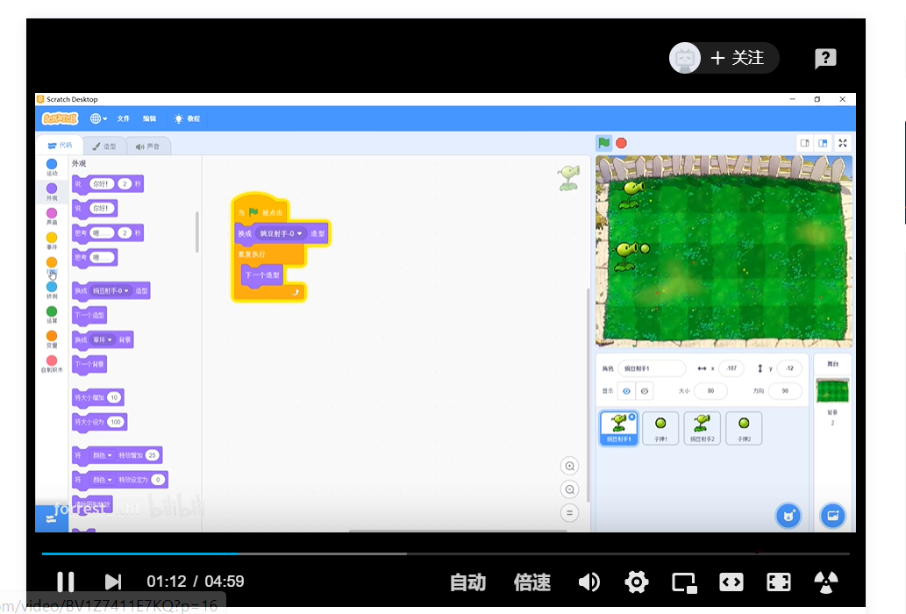This screenshot has height=614, width=906.
Task: Switch to the 代码 (Code) tab
Action: tap(60, 146)
